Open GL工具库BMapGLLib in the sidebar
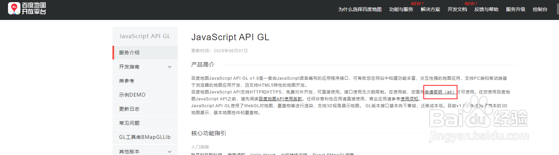The height and width of the screenshot is (155, 559). [x=145, y=137]
